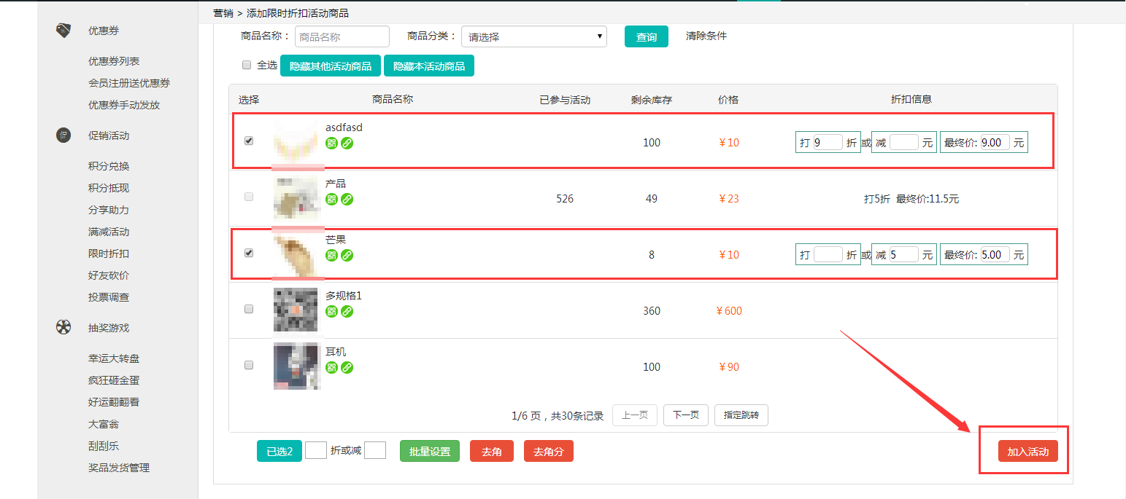
Task: Uncheck the asdfasd product checkbox
Action: (249, 141)
